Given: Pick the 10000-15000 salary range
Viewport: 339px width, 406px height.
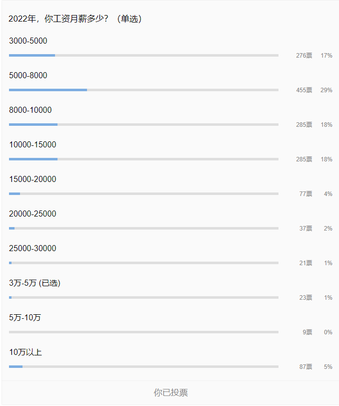Looking at the screenshot, I should 32,145.
